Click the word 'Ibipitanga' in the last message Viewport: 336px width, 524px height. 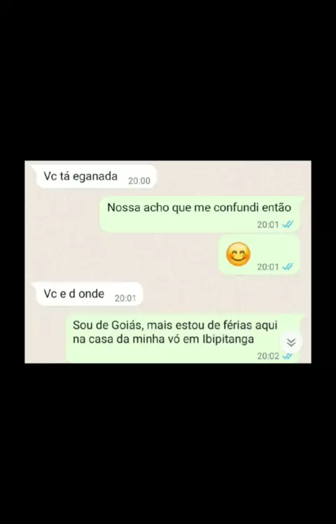click(228, 340)
